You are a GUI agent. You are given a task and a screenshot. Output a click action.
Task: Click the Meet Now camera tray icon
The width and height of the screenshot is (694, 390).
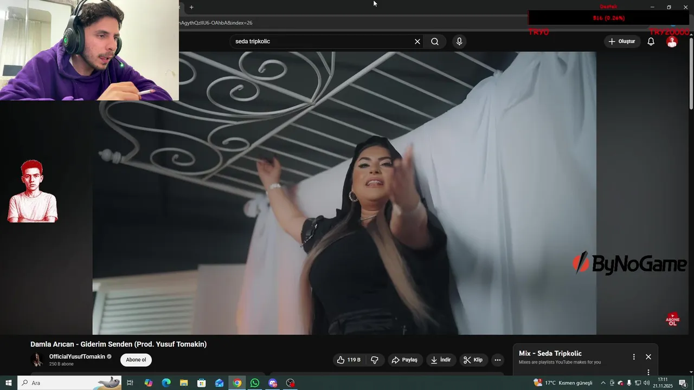coord(612,383)
